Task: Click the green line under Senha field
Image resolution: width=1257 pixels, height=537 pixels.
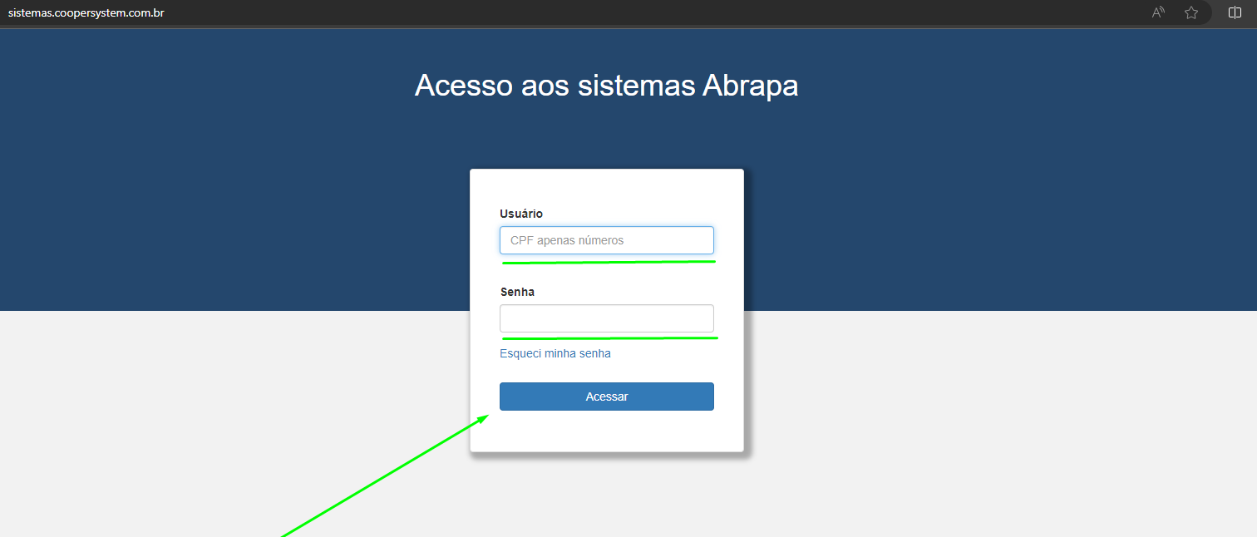Action: click(x=609, y=338)
